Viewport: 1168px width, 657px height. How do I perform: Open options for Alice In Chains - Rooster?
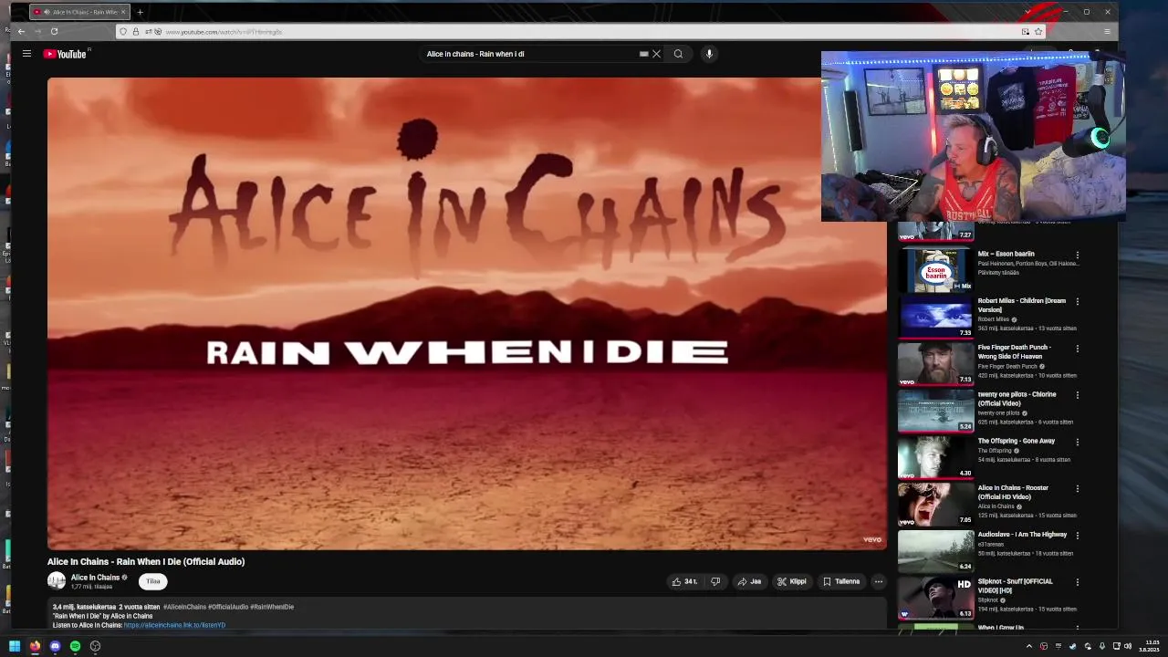[1078, 489]
